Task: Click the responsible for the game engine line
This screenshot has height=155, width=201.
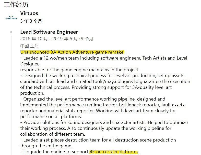Action: (80, 69)
